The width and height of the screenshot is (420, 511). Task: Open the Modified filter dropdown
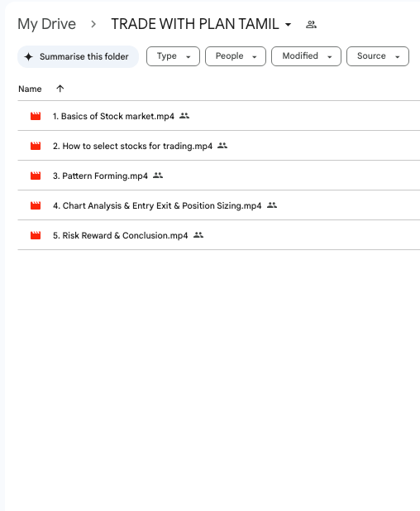(306, 56)
